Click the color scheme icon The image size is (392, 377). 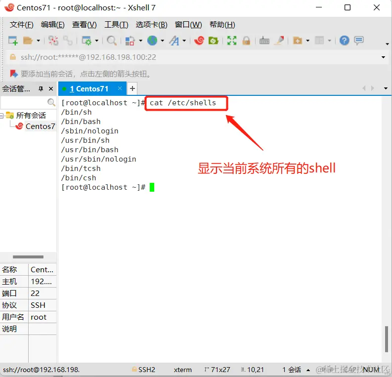pos(130,41)
